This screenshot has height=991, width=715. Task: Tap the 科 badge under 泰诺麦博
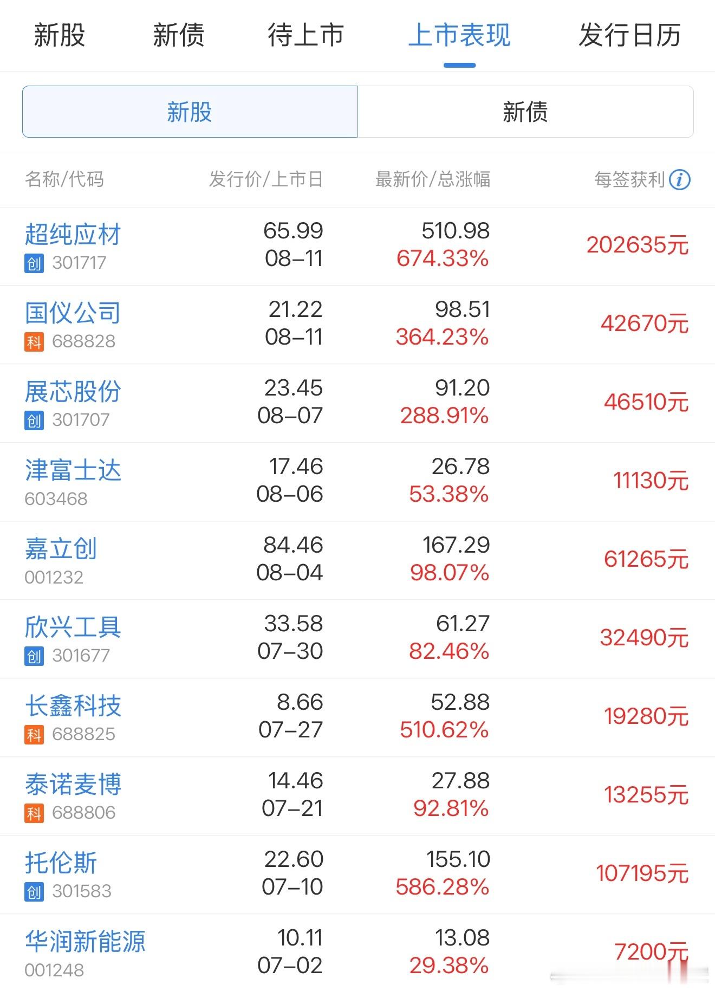point(34,814)
